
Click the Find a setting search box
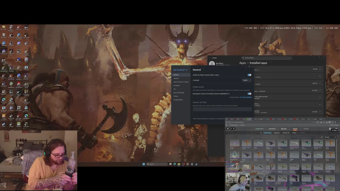tap(267, 58)
